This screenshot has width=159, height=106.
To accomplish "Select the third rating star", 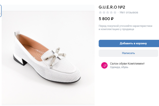I will point(108,12).
